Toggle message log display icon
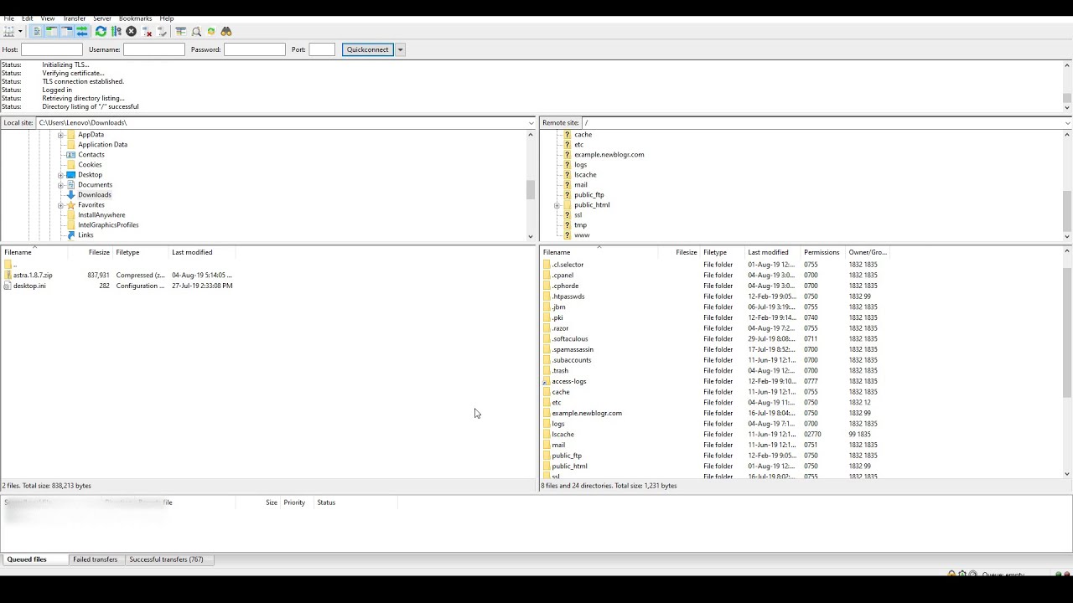This screenshot has height=603, width=1073. pos(37,32)
